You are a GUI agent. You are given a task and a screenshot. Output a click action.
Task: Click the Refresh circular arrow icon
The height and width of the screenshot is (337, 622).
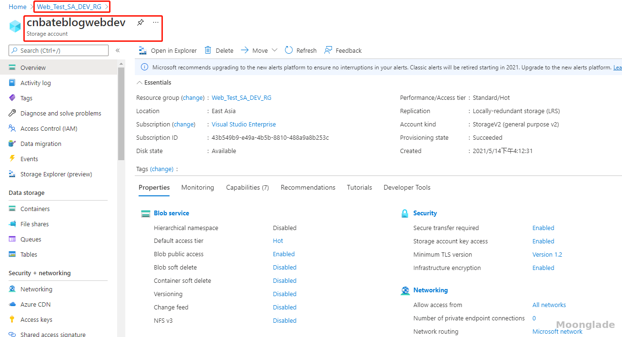click(x=289, y=50)
